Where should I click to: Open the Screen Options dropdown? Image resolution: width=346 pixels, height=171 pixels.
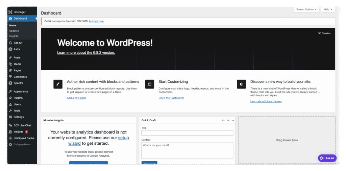tap(306, 9)
